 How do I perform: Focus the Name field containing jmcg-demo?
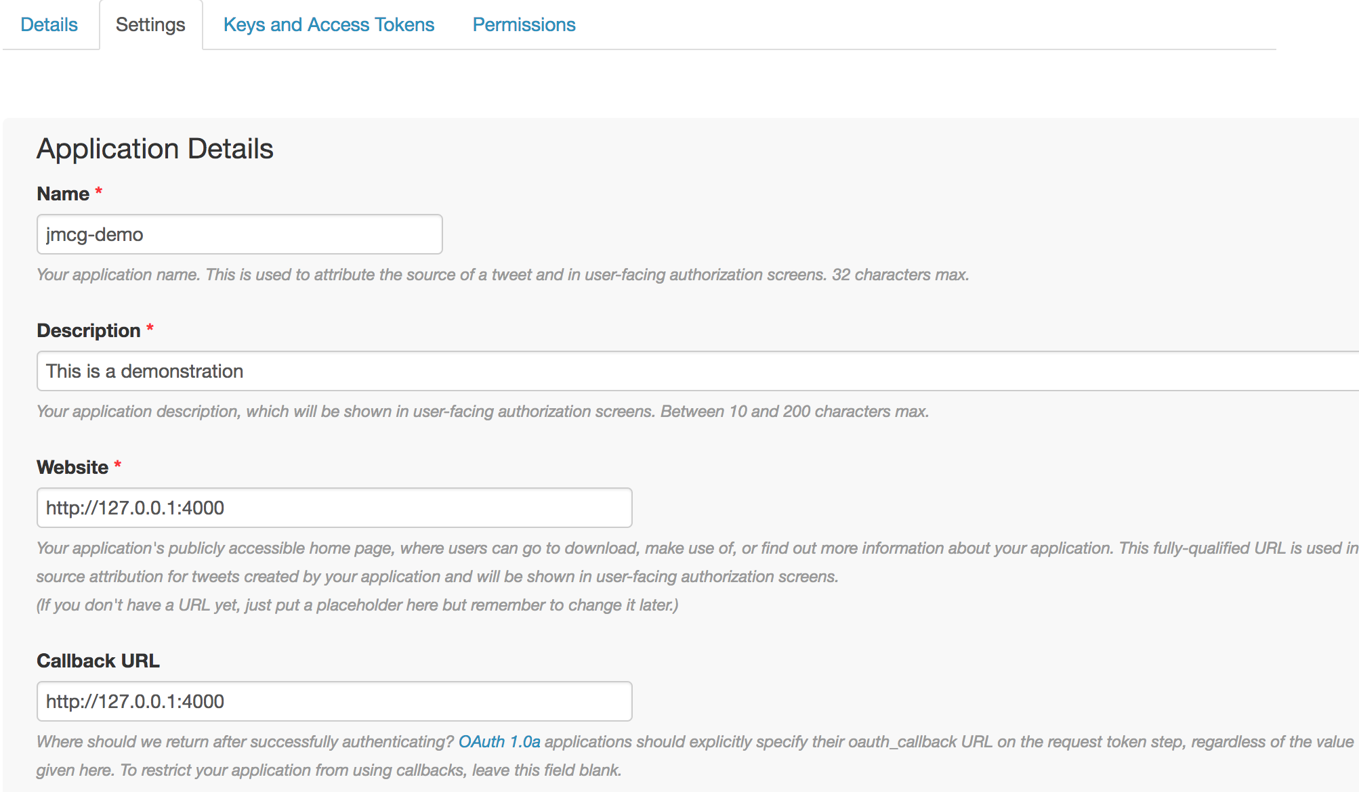[x=239, y=235]
